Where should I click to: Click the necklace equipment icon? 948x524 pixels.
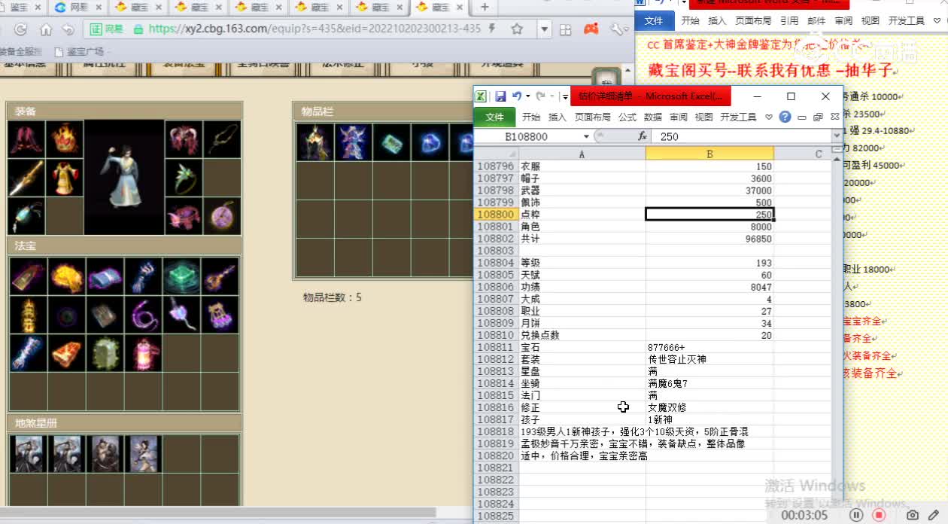tap(222, 139)
